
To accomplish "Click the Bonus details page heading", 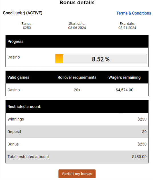I will (77, 3).
